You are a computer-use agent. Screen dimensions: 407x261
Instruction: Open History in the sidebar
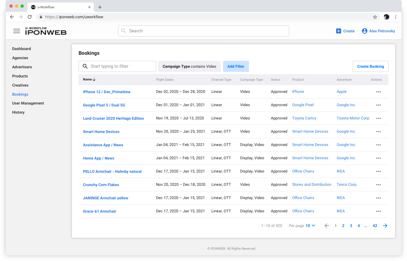click(18, 112)
